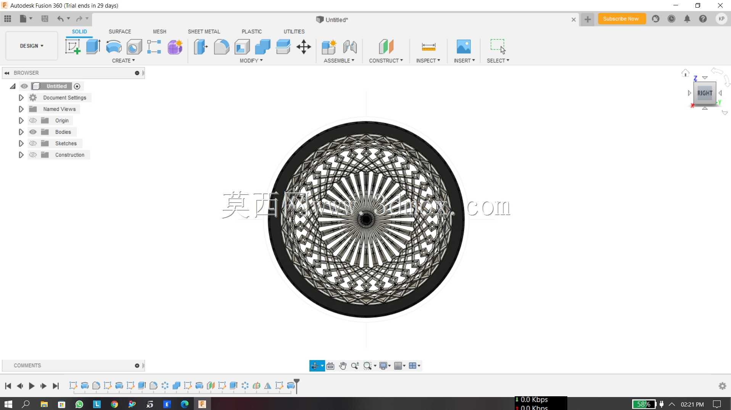Open the DESIGN workspace dropdown

tap(32, 46)
